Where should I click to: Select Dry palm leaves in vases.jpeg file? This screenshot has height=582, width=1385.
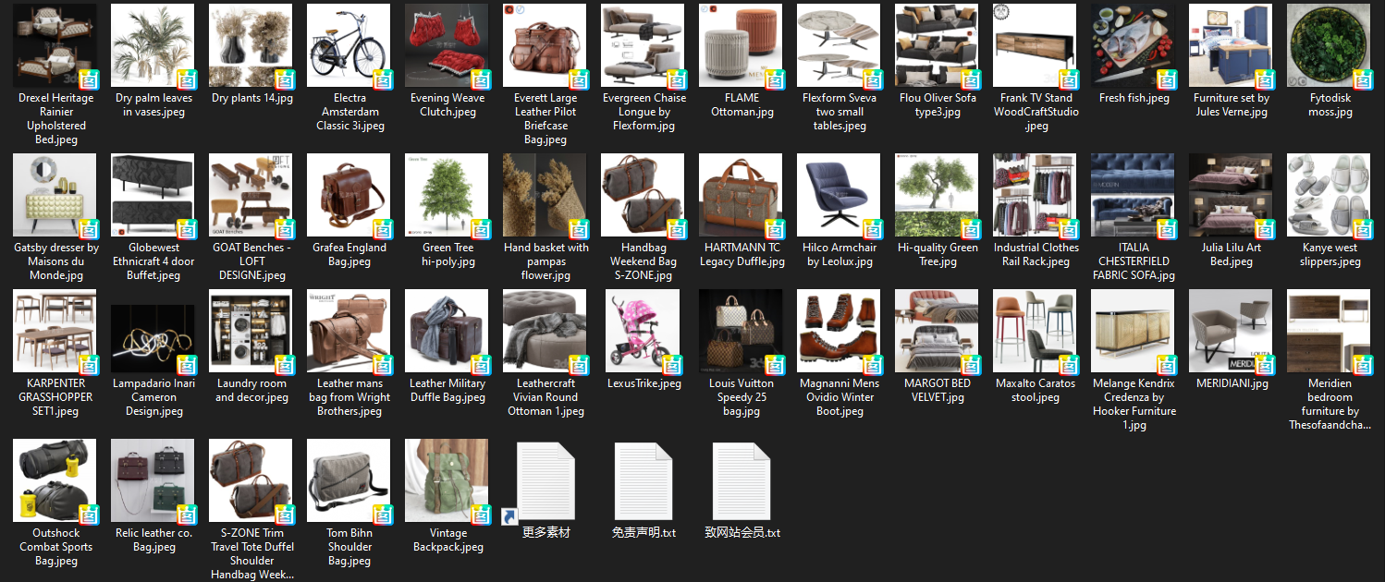click(153, 45)
